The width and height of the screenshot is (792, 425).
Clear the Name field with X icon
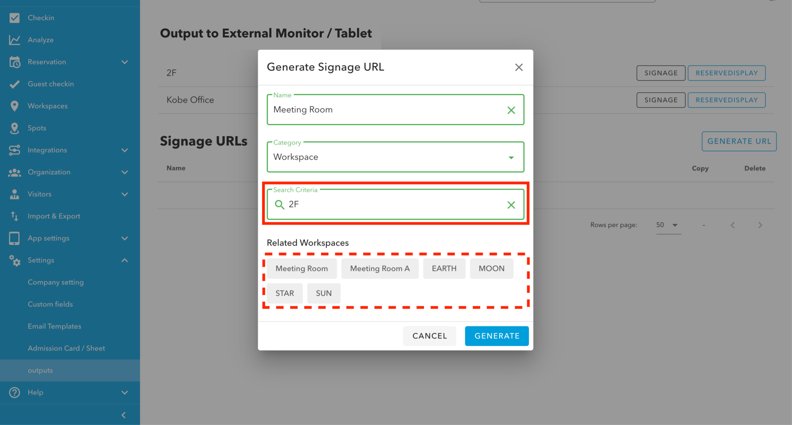[511, 110]
